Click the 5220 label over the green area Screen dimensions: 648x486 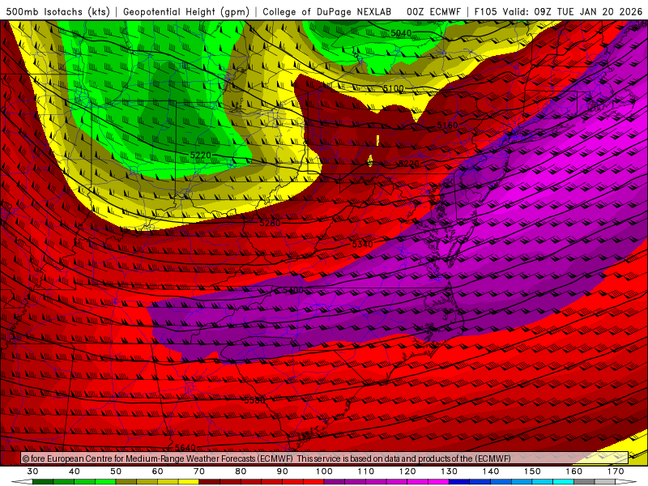click(x=201, y=155)
